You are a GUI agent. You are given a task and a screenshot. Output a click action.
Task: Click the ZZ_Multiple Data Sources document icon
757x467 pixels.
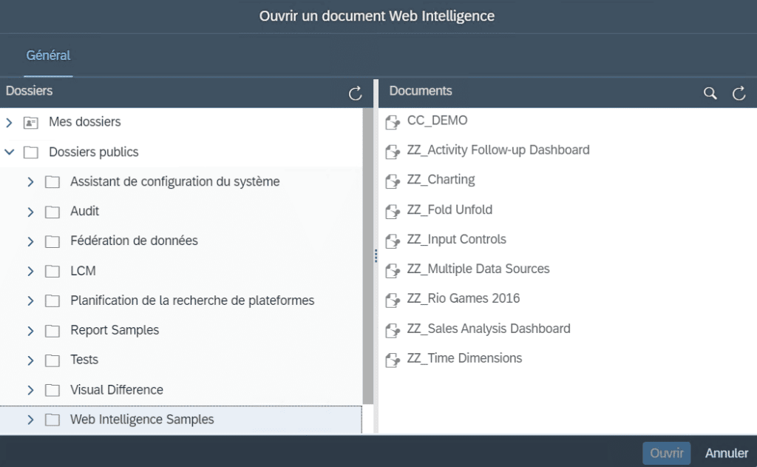point(393,271)
